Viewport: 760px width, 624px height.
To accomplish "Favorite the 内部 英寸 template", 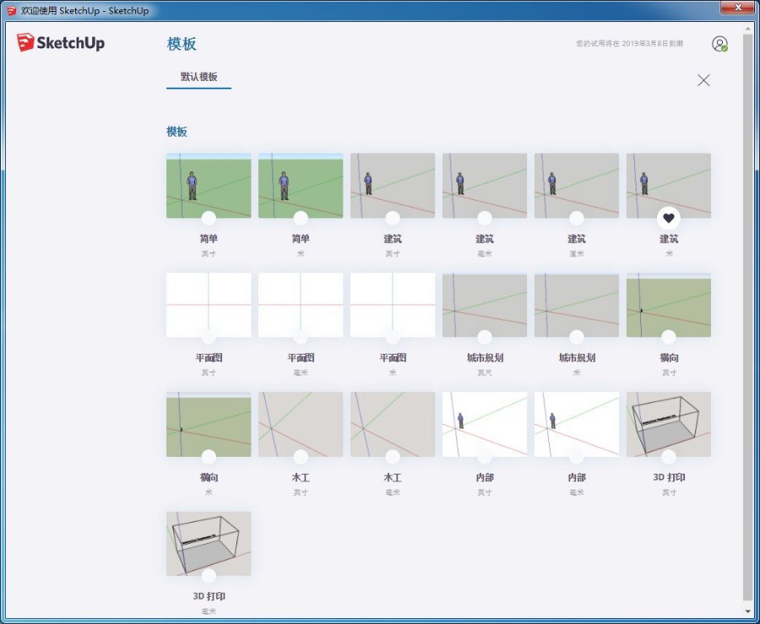I will coord(485,457).
